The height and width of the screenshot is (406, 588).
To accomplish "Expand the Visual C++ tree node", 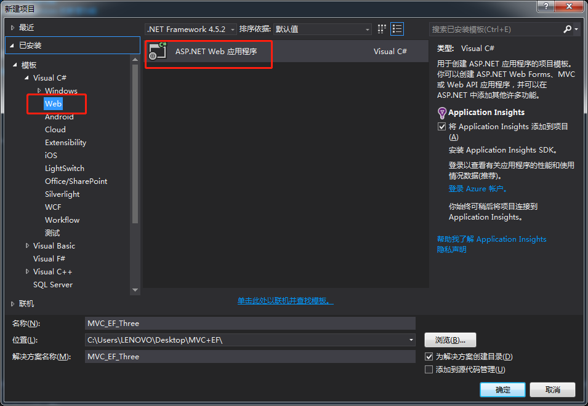I will [27, 271].
